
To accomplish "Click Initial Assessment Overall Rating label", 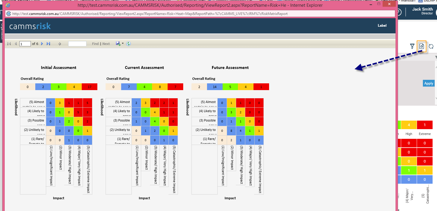I will point(32,79).
